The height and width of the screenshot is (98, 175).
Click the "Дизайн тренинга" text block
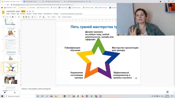coord(99,36)
